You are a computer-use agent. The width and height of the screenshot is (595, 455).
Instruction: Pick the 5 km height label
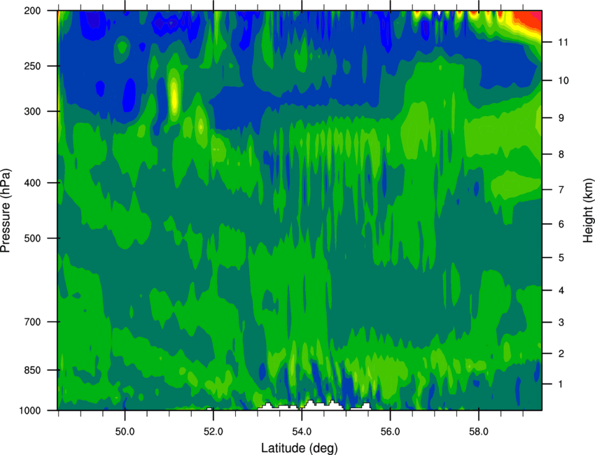pos(561,258)
